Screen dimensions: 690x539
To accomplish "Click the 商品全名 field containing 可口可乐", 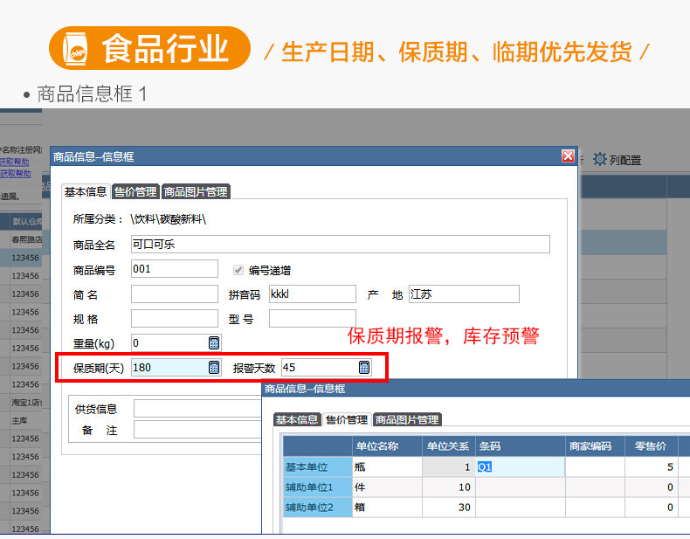I will (x=340, y=245).
